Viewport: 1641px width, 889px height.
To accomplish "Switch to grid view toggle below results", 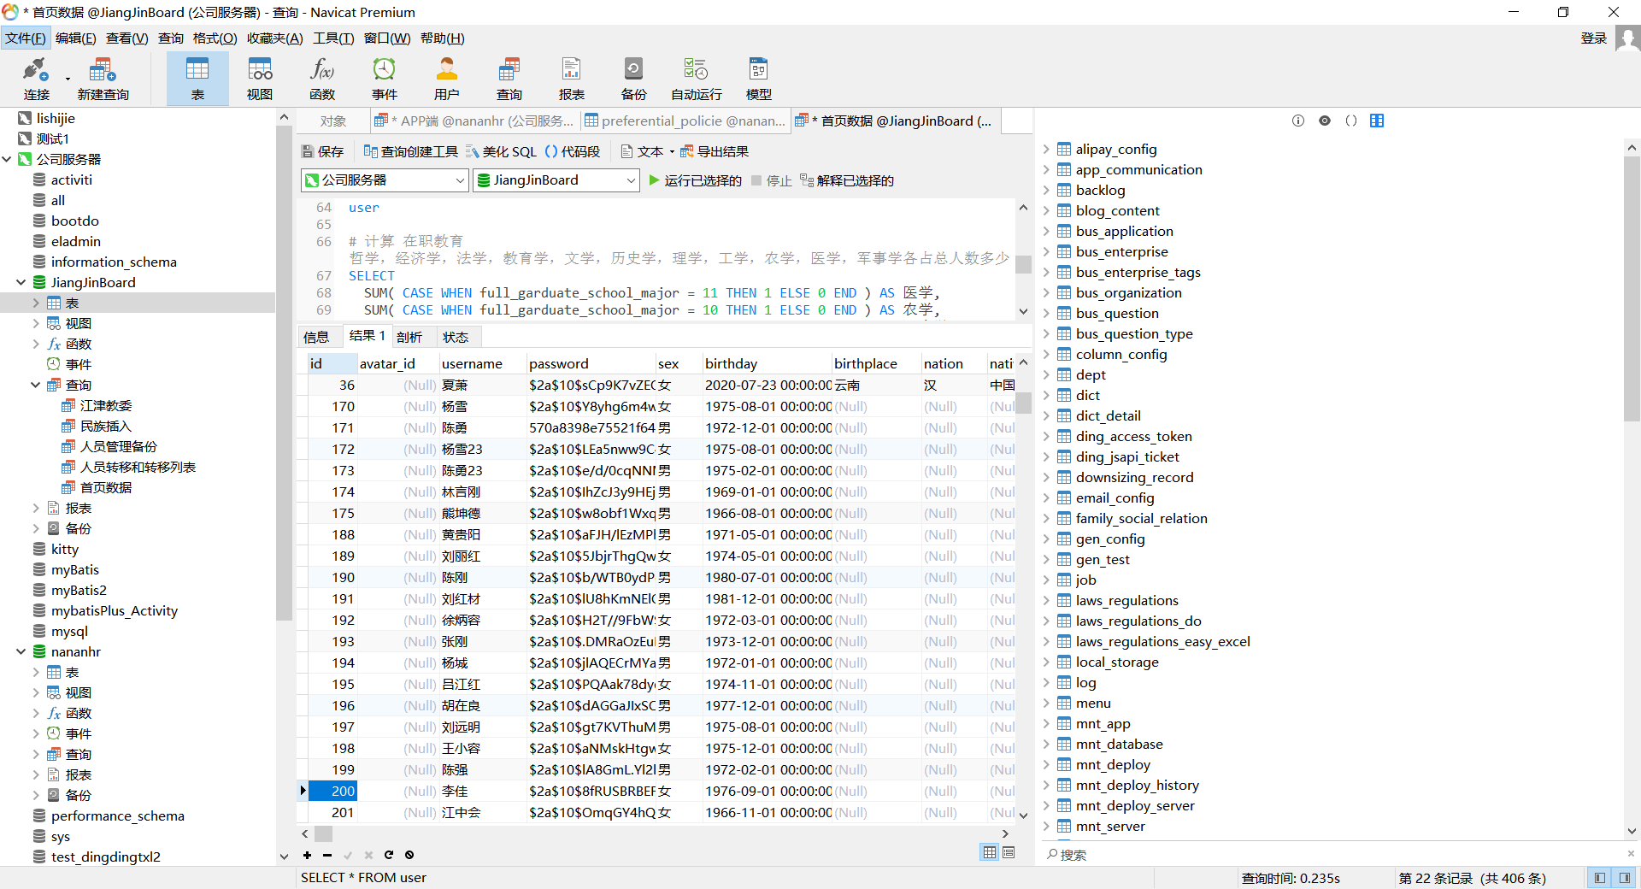I will click(x=990, y=852).
